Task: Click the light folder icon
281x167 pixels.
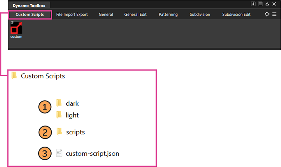Action: (59, 115)
